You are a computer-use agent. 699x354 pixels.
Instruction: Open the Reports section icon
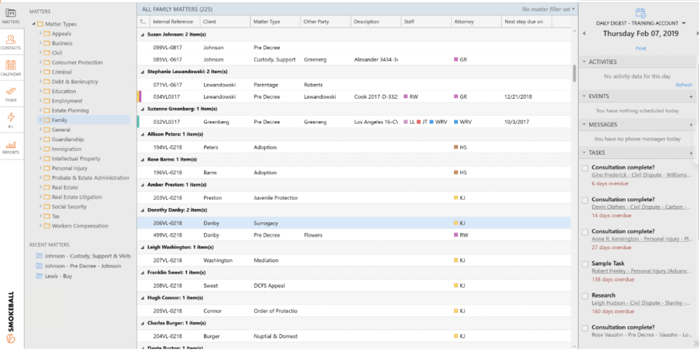coord(11,145)
